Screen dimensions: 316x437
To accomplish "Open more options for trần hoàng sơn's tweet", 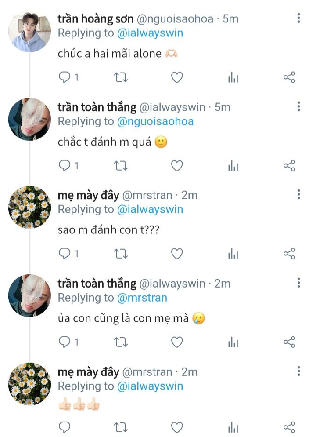I will (x=298, y=18).
